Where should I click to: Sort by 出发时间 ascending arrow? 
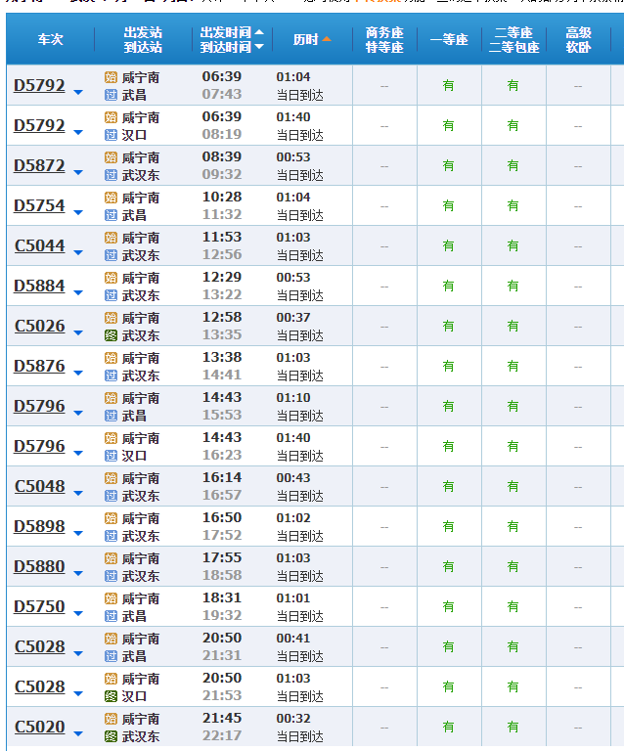click(x=258, y=32)
